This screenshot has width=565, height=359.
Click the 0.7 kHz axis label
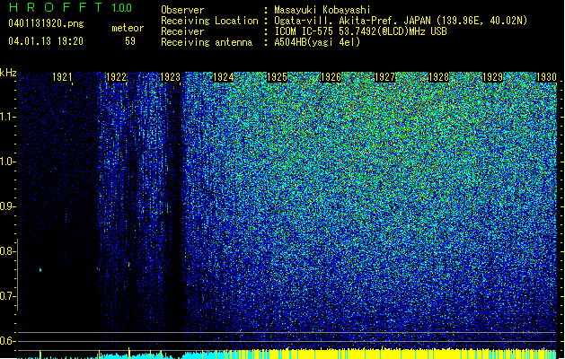[x=7, y=296]
